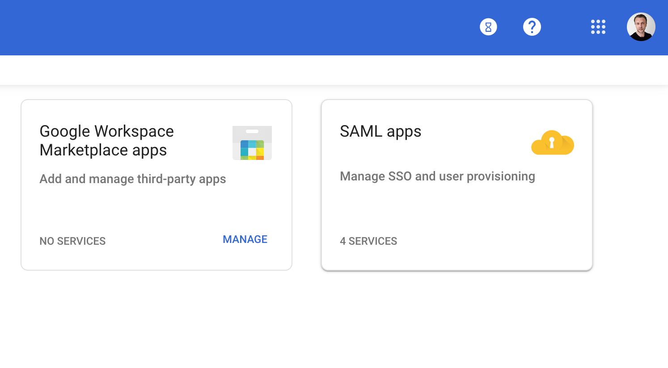Click MANAGE on the Marketplace apps card
The height and width of the screenshot is (368, 668).
(x=245, y=239)
